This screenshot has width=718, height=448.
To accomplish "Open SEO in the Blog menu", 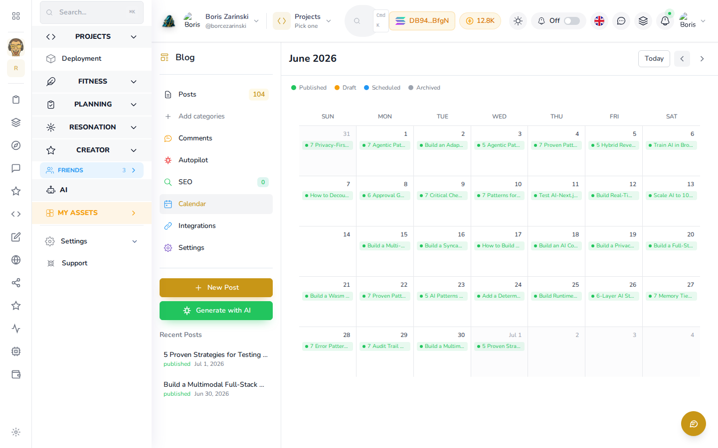I will point(216,182).
